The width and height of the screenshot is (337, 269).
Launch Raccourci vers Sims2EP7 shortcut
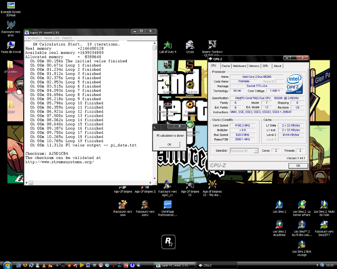324,228
